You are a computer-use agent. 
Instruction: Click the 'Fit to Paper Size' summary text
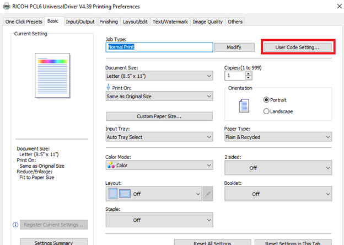point(36,177)
